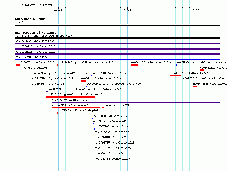The image size is (227, 171).
Task: Open nsv5694917 (Chuang2021) label
Action: click(x=48, y=84)
